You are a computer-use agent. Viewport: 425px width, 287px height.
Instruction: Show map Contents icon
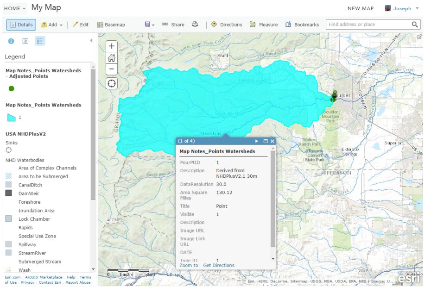pyautogui.click(x=25, y=41)
